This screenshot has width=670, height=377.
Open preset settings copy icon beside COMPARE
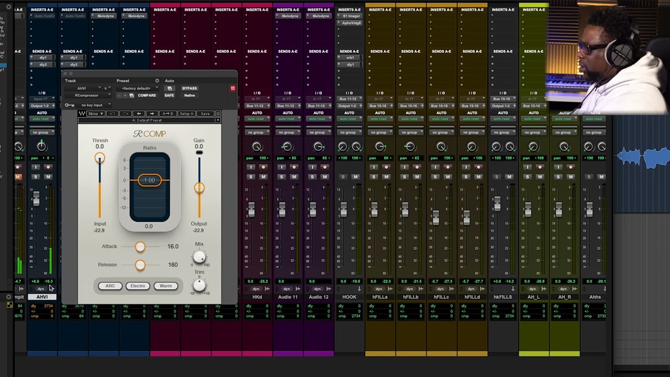[x=131, y=95]
